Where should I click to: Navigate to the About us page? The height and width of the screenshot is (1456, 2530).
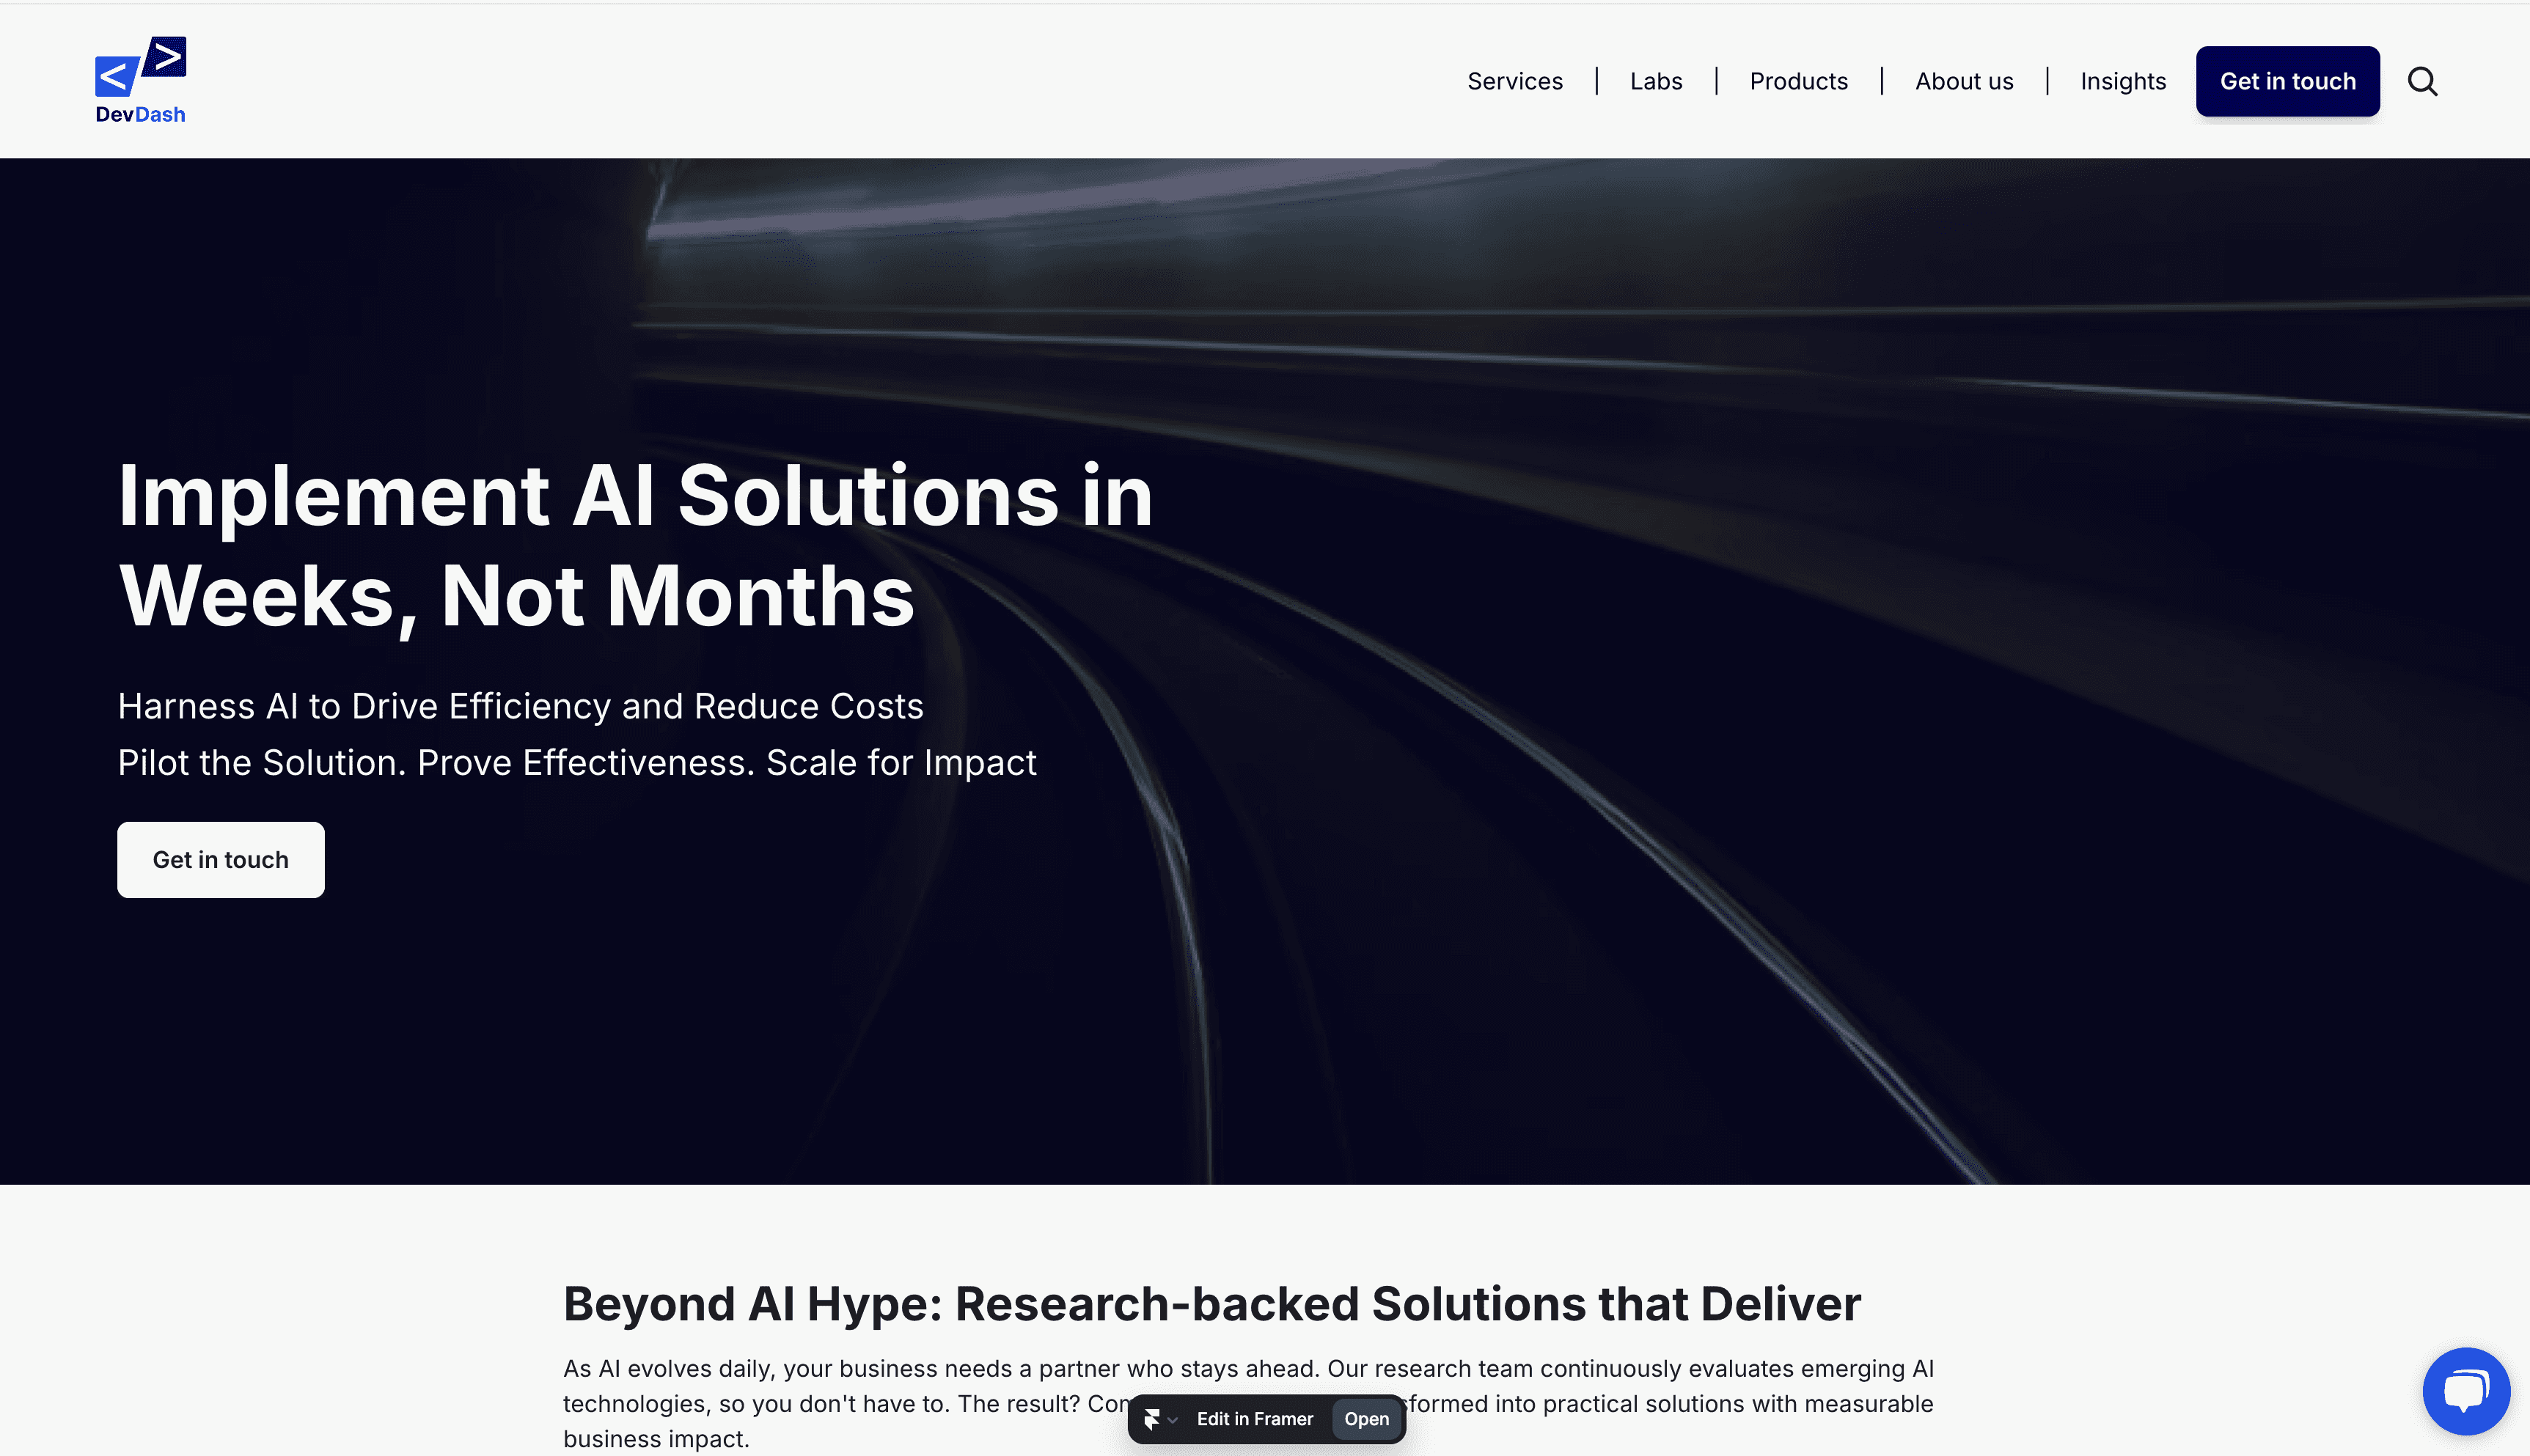(x=1963, y=81)
